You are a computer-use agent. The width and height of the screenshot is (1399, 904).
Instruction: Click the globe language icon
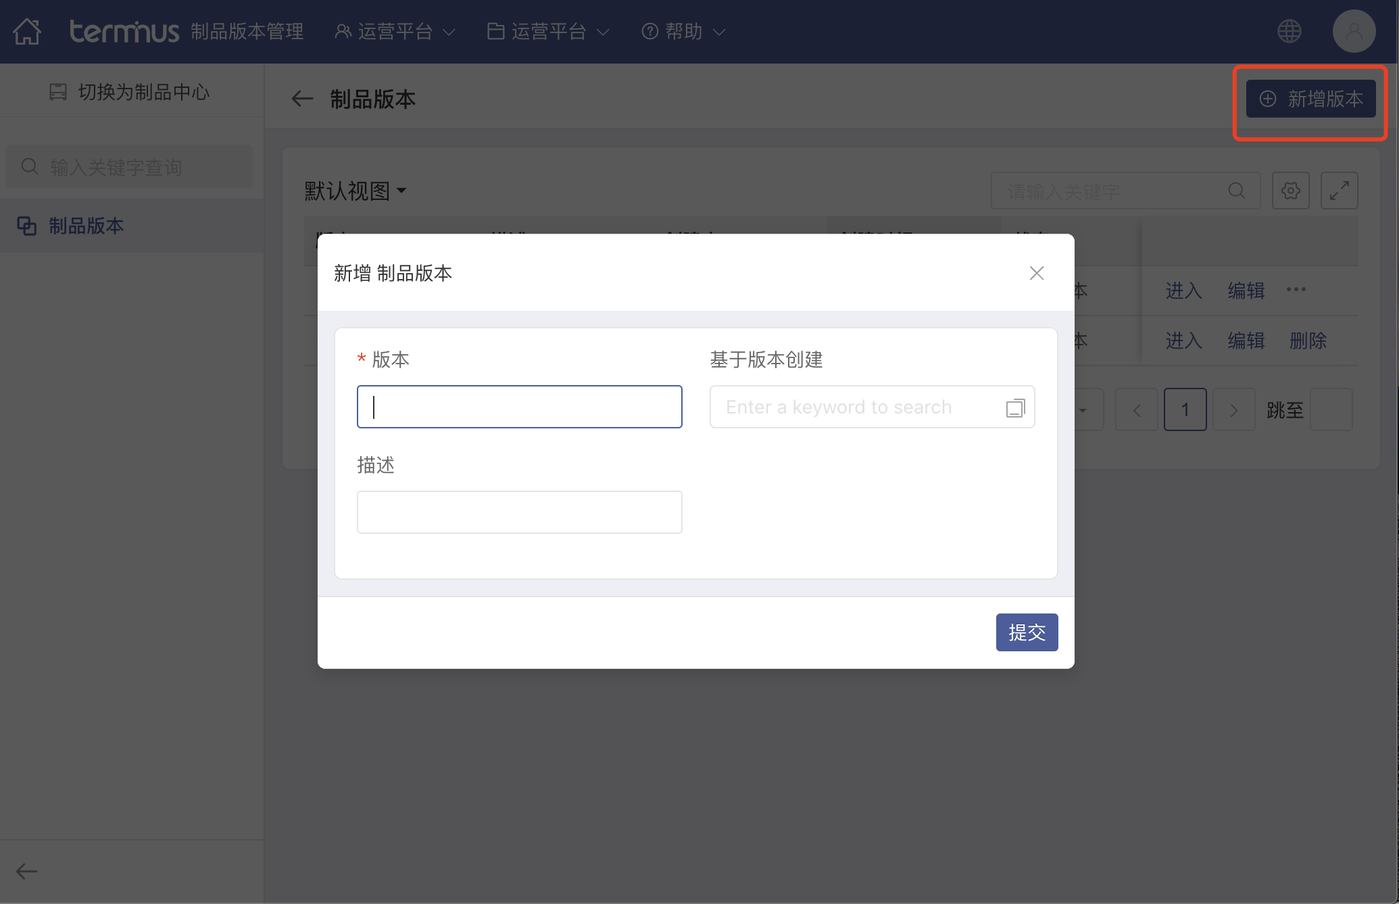[x=1290, y=31]
